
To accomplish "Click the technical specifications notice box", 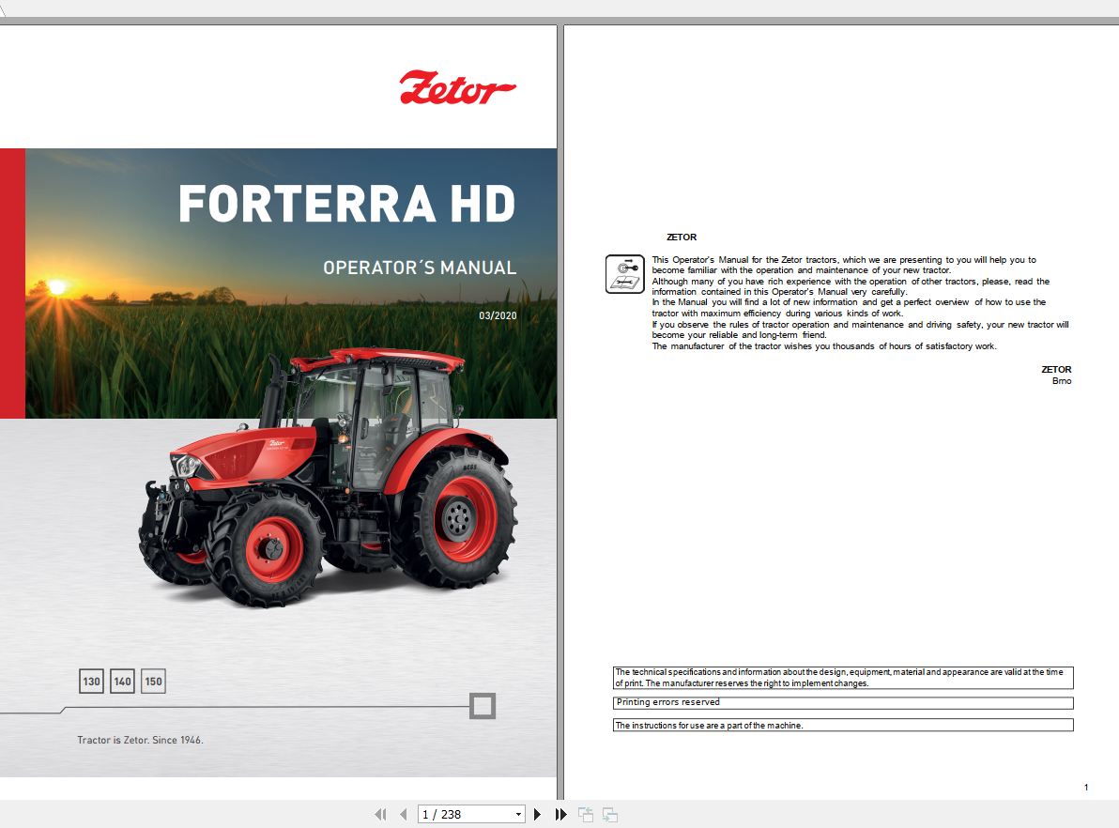I will click(x=843, y=678).
